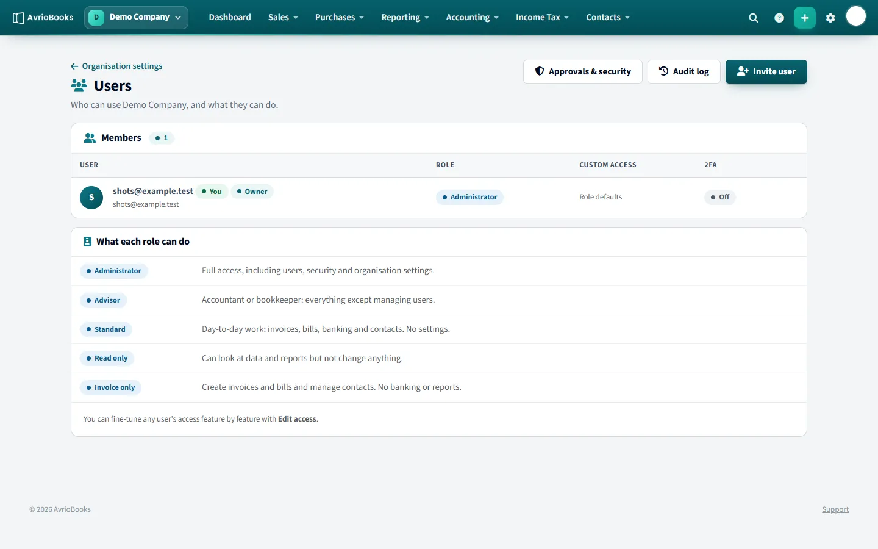Invite a new user

click(766, 71)
